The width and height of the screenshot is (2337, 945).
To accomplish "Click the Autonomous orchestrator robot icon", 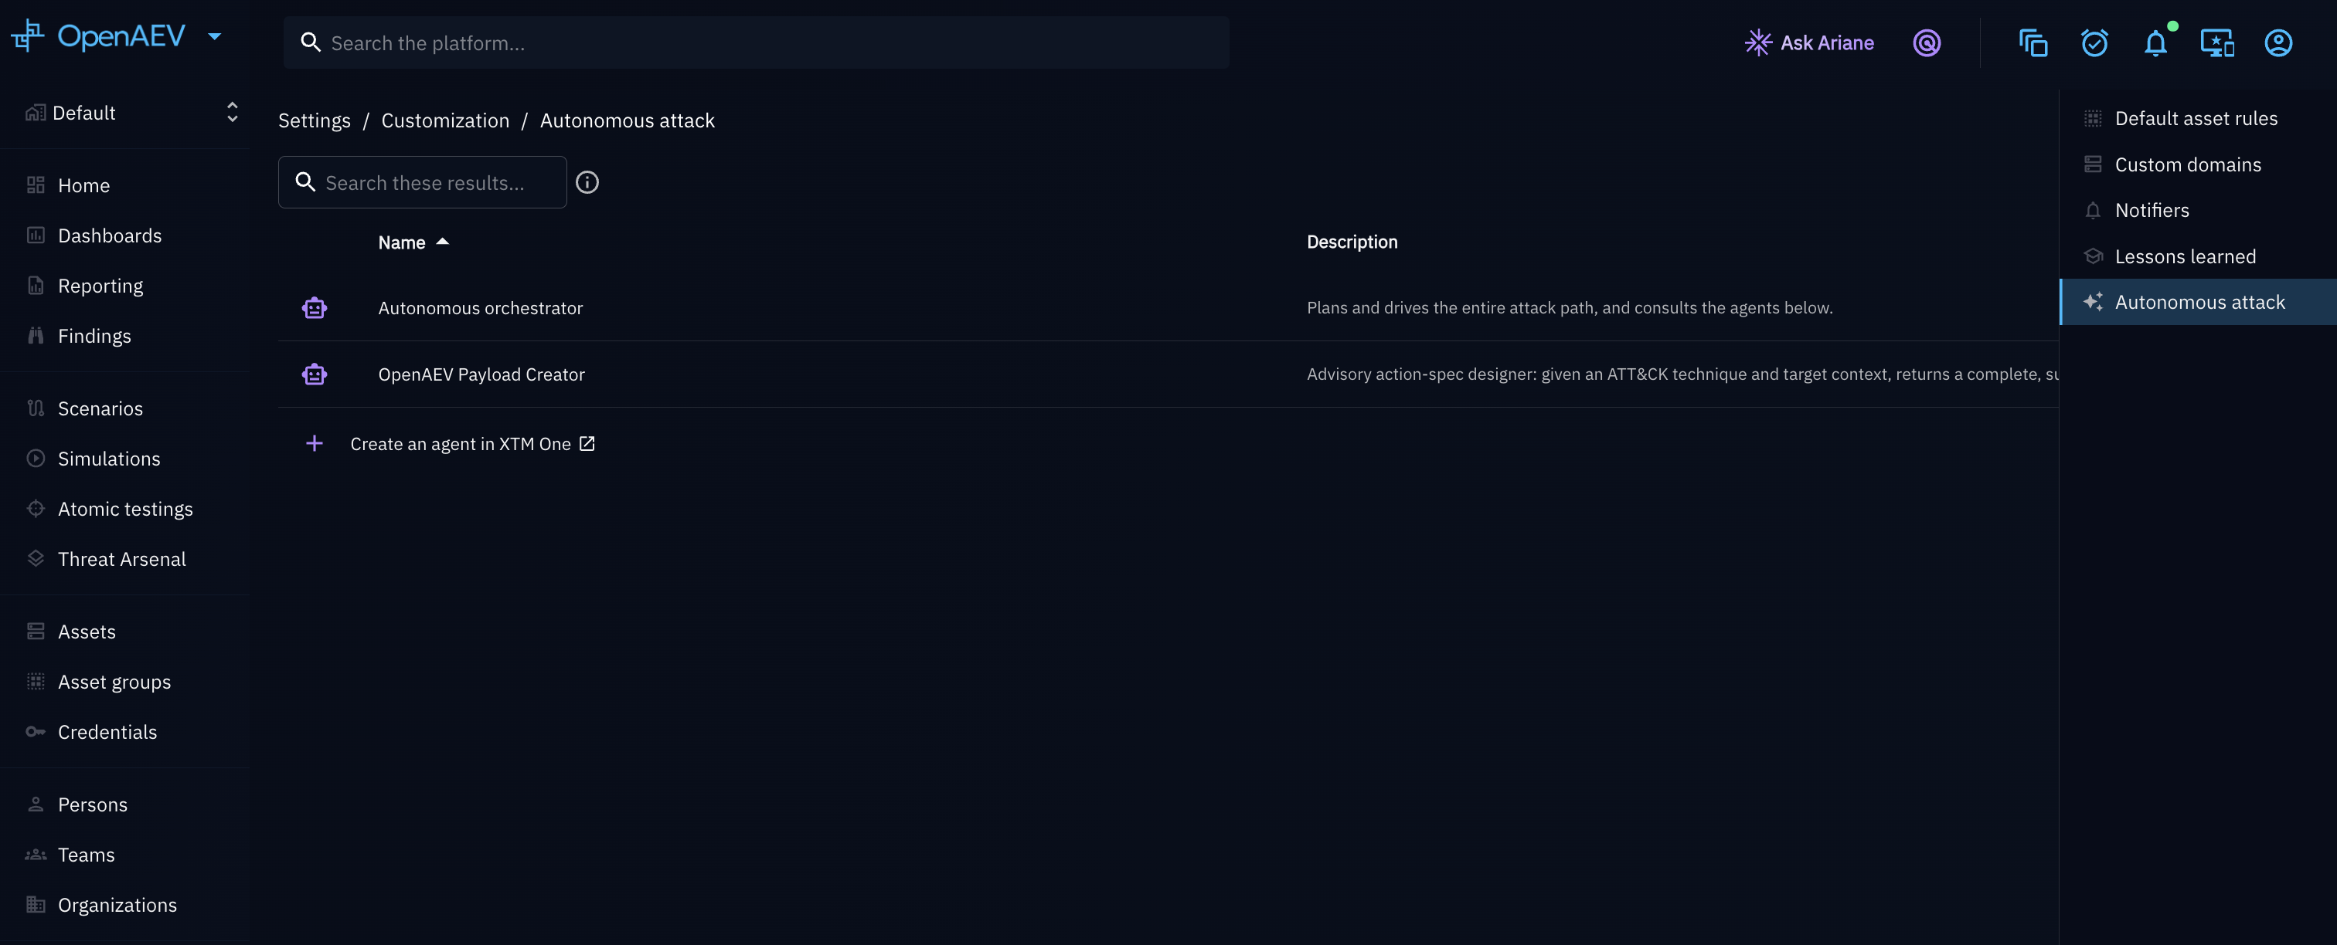I will coord(314,308).
